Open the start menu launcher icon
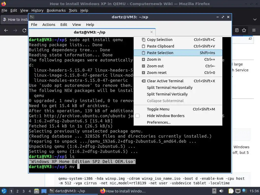260x195 pixels. click(x=4, y=191)
